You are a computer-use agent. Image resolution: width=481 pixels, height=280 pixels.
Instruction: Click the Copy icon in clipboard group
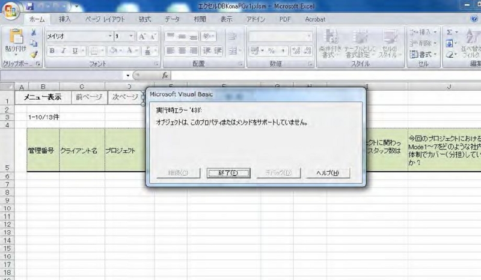tap(34, 43)
